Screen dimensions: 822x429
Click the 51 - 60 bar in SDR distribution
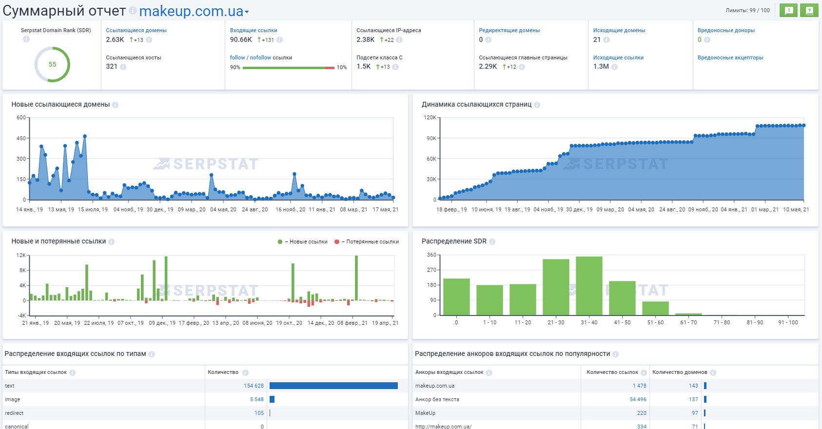[x=655, y=308]
